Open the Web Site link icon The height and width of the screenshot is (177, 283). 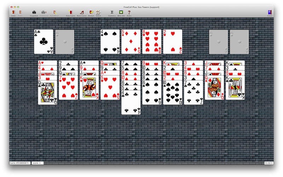click(121, 13)
